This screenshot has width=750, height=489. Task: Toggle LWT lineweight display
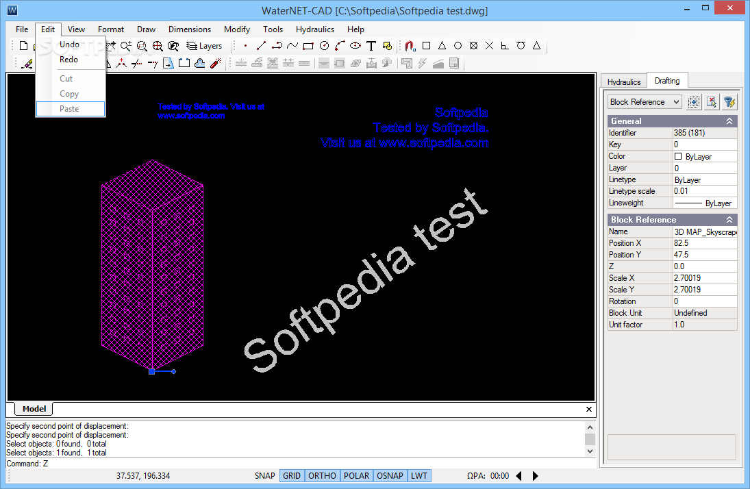click(x=419, y=475)
